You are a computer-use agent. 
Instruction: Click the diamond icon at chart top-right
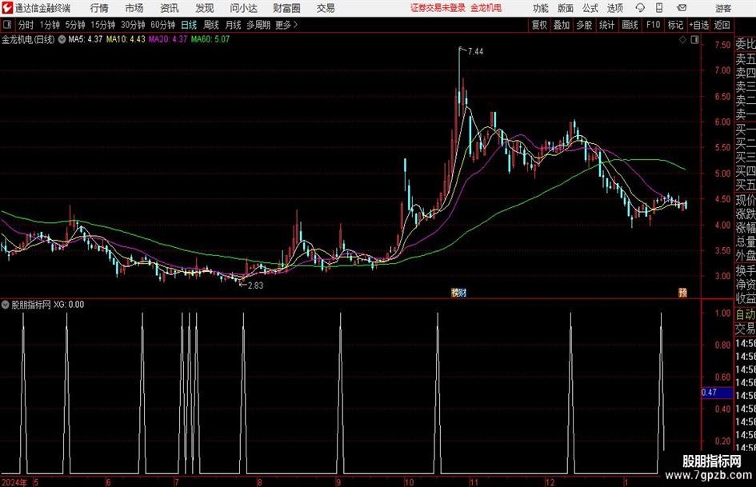[x=682, y=40]
